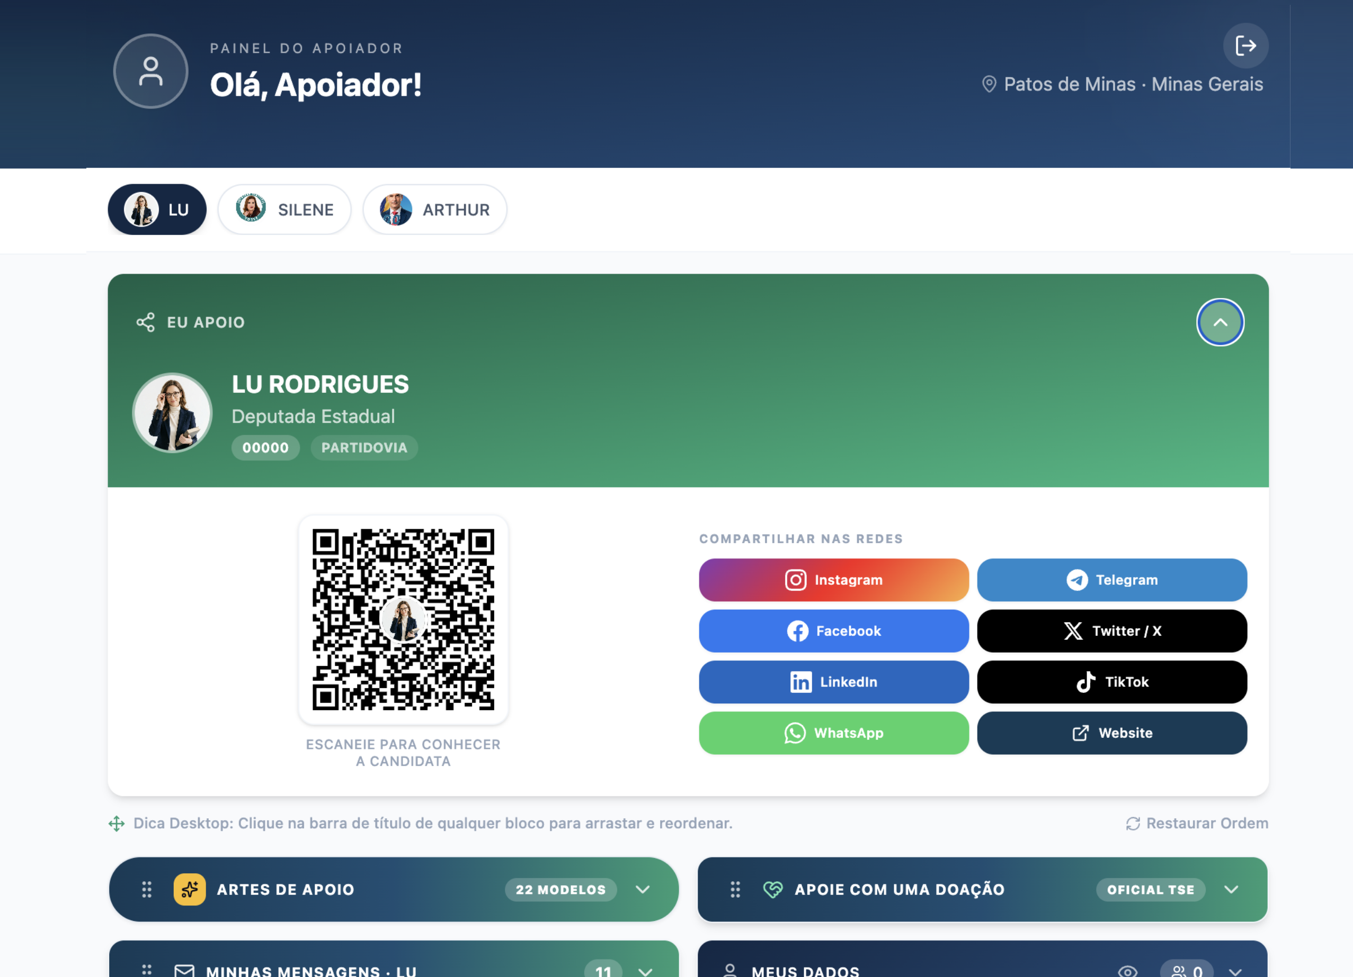Click the user avatar icon in header
Viewport: 1353px width, 977px height.
point(151,71)
